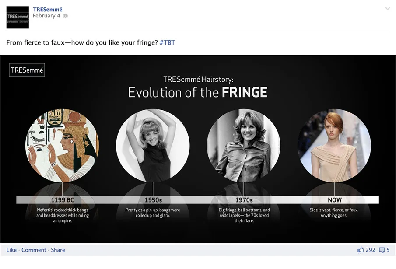Click the TRESemmé page name link
The width and height of the screenshot is (396, 269).
coord(48,9)
